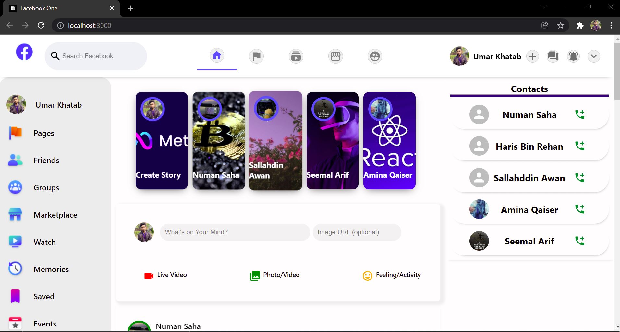This screenshot has height=332, width=620.
Task: Open the Messenger chat icon
Action: tap(553, 56)
